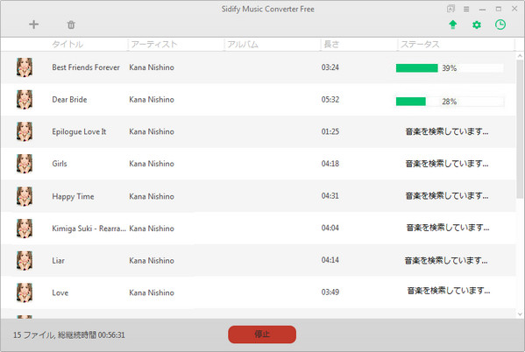The width and height of the screenshot is (525, 352).
Task: Click the feedback icon in title bar
Action: tap(451, 9)
